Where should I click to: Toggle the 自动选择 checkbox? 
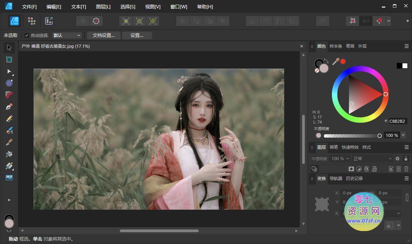(x=27, y=35)
